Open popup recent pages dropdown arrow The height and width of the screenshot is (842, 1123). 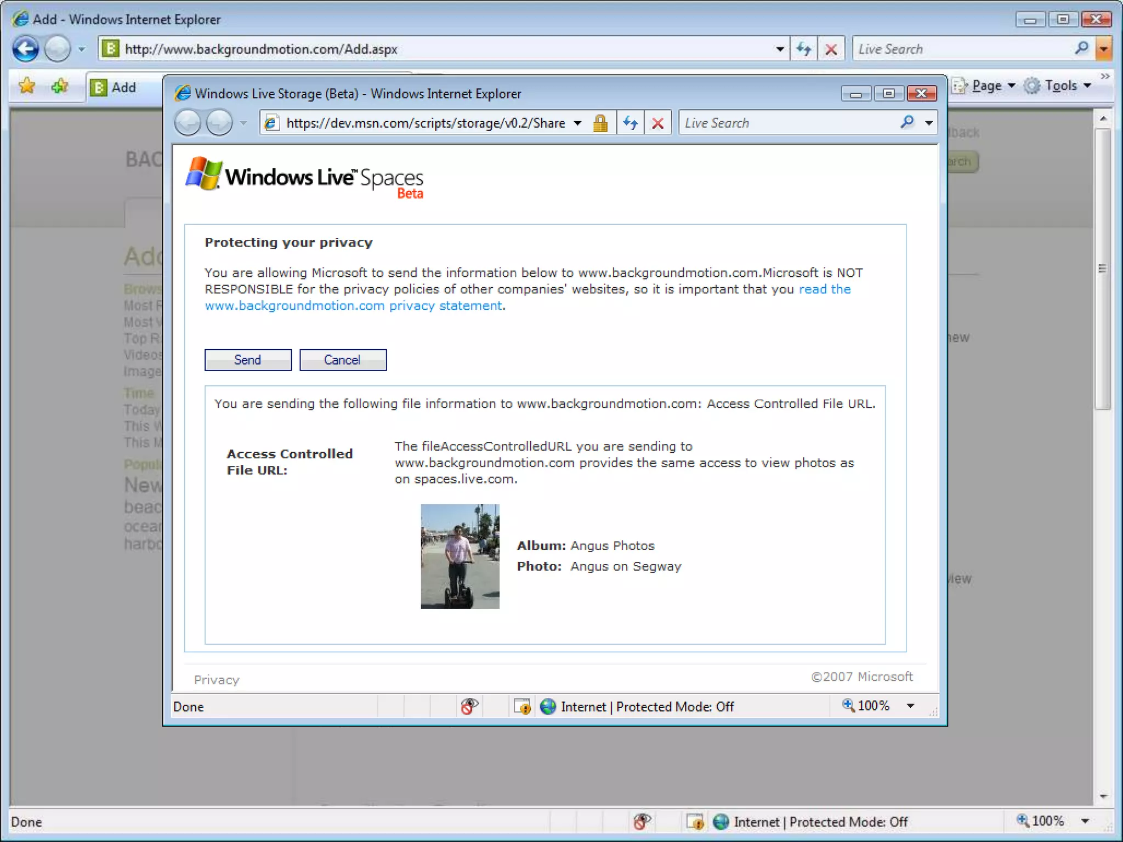pos(243,123)
